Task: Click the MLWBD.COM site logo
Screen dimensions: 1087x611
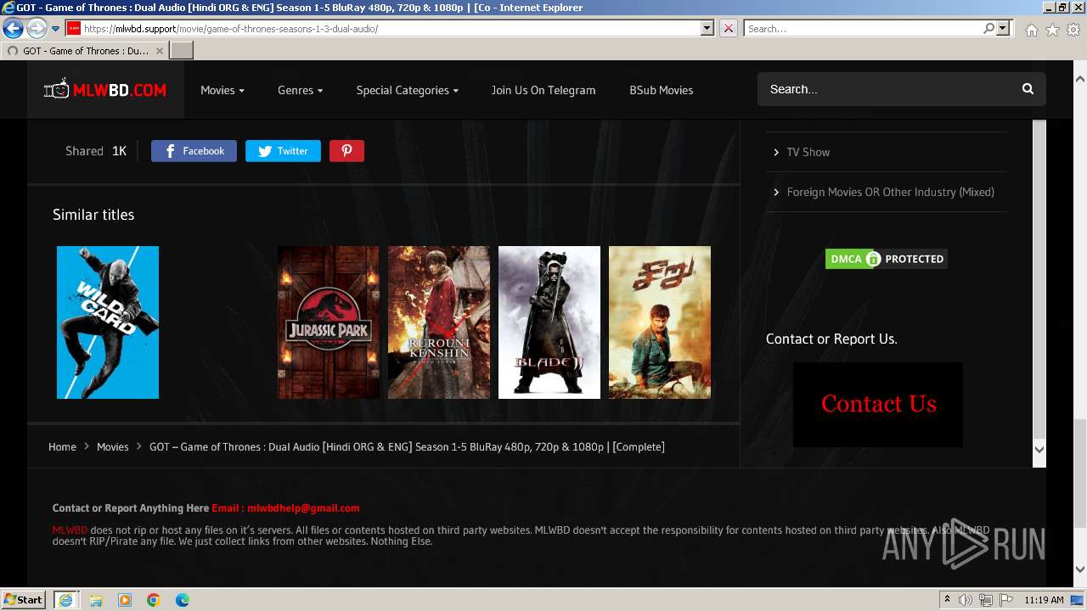Action: (x=105, y=89)
